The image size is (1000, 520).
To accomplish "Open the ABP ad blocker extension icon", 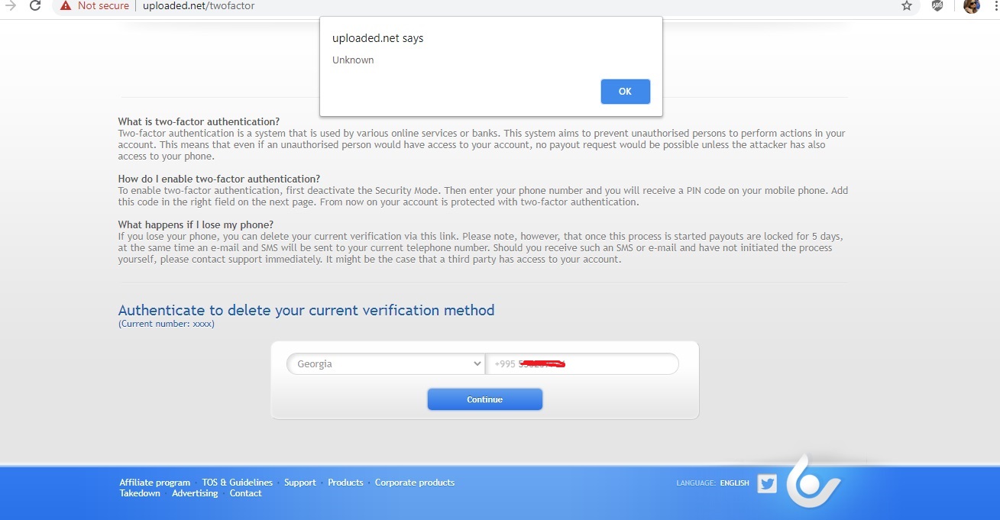I will (x=937, y=6).
